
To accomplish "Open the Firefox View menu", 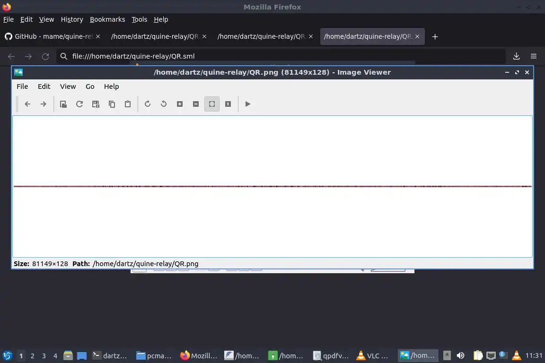I will [x=46, y=19].
